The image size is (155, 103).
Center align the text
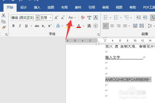pyautogui.click(x=112, y=26)
